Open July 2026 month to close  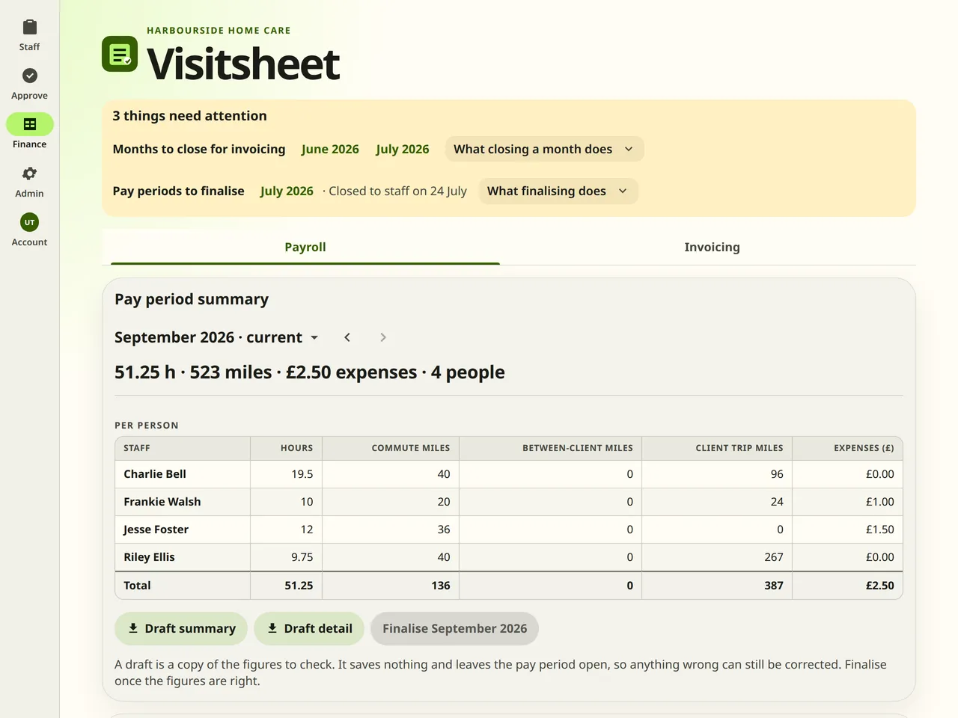pyautogui.click(x=403, y=149)
